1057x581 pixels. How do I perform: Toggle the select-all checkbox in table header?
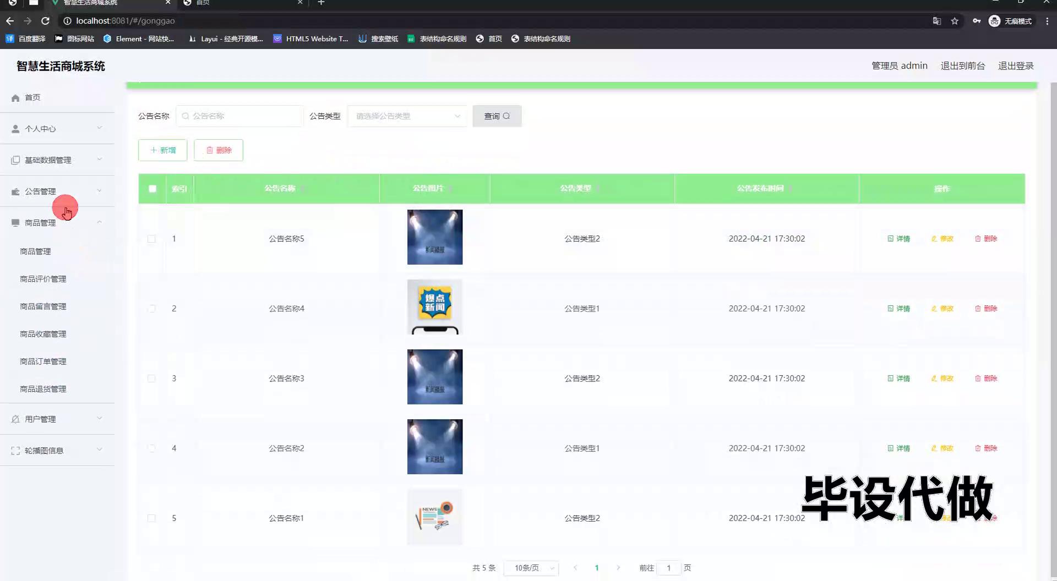pyautogui.click(x=152, y=189)
